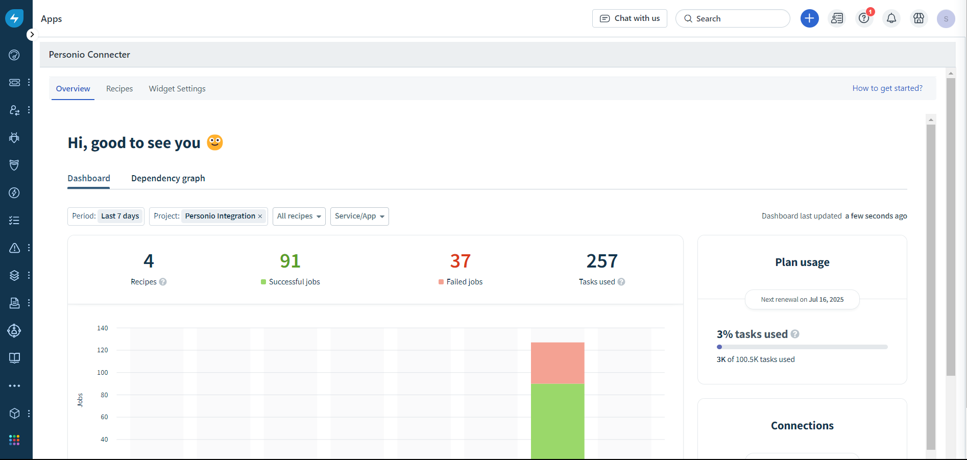Click the Personio Connecter title
The image size is (967, 460).
(89, 55)
